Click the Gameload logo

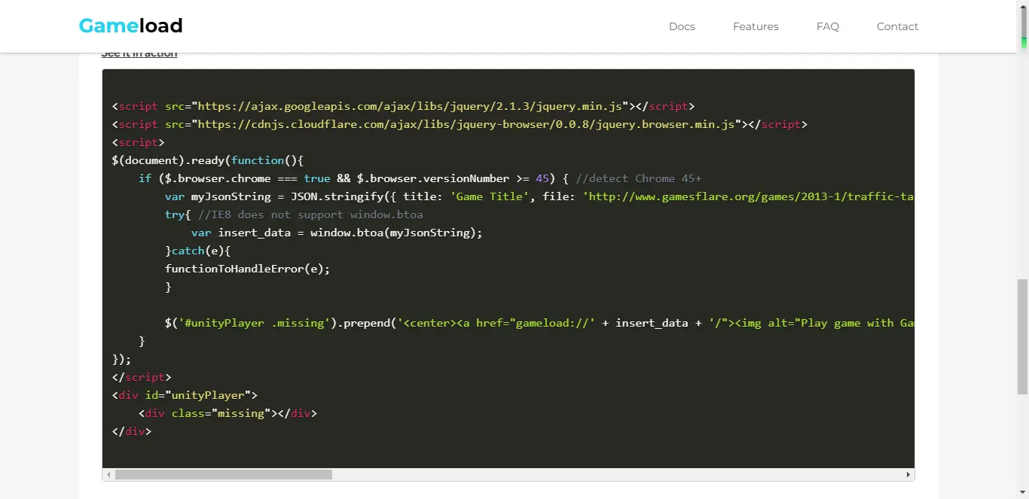(x=130, y=26)
